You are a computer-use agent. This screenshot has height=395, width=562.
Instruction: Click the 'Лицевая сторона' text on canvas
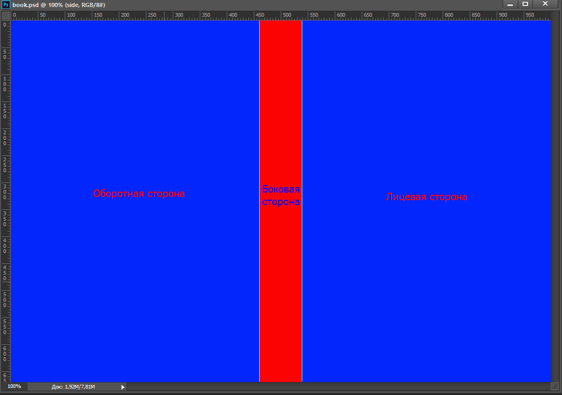(x=426, y=197)
